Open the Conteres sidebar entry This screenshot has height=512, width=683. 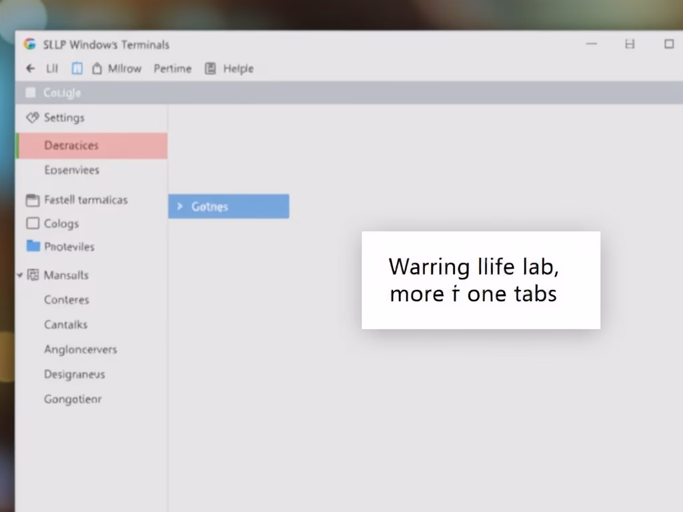point(67,300)
